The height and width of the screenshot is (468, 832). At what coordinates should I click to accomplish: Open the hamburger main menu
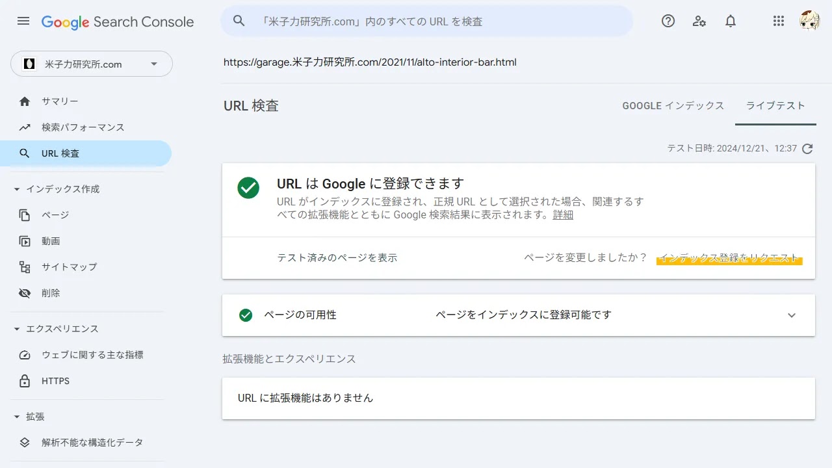pos(23,21)
